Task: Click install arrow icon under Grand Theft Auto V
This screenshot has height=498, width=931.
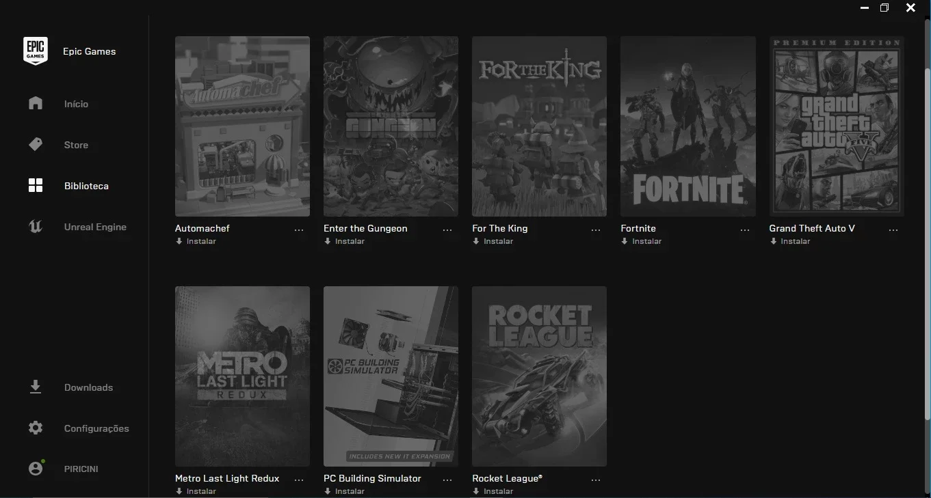Action: click(x=774, y=241)
